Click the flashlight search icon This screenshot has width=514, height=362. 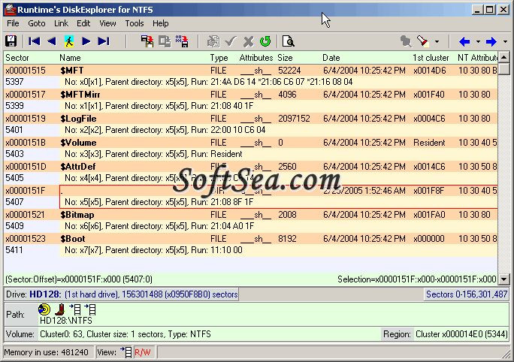pos(423,41)
